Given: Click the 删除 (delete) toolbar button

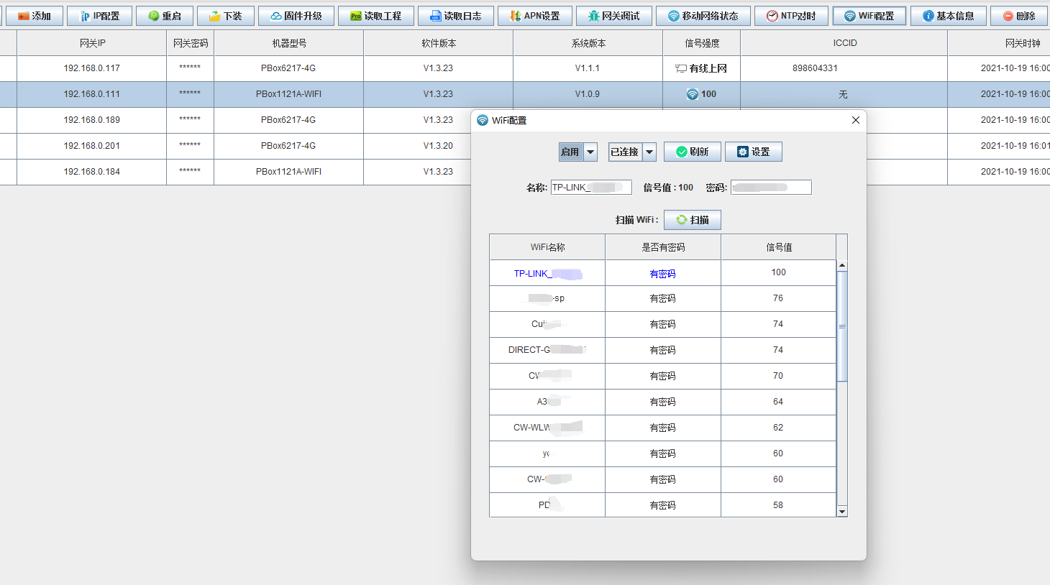Looking at the screenshot, I should coord(1019,16).
